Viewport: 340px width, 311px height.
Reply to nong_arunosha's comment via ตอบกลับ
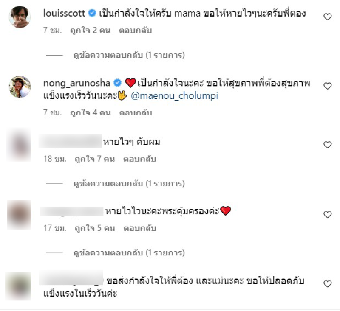click(x=136, y=112)
